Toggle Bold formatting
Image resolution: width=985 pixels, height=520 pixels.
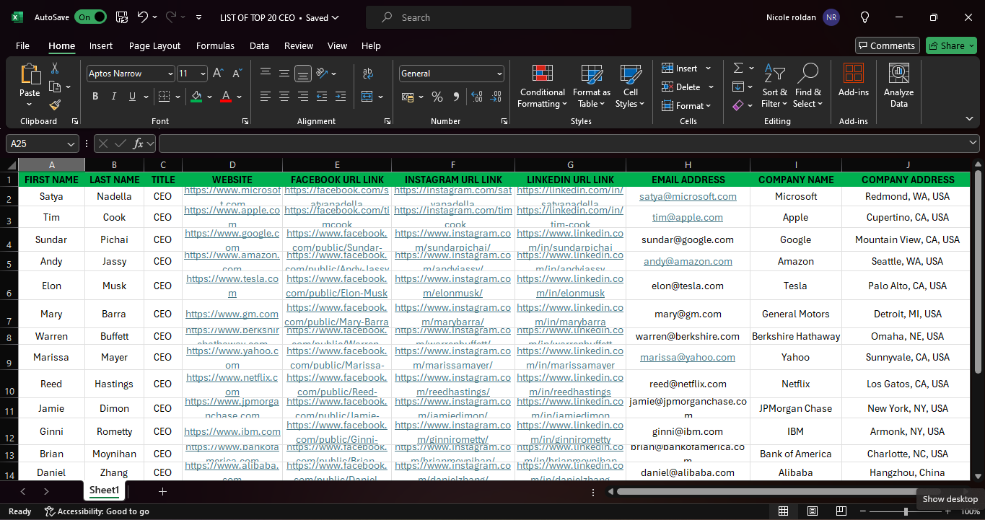[x=95, y=97]
